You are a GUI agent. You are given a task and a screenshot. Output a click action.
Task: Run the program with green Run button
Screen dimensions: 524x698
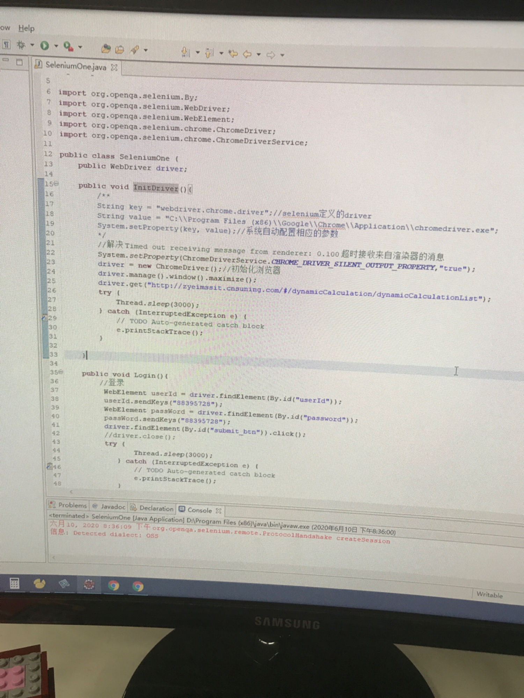[x=44, y=45]
